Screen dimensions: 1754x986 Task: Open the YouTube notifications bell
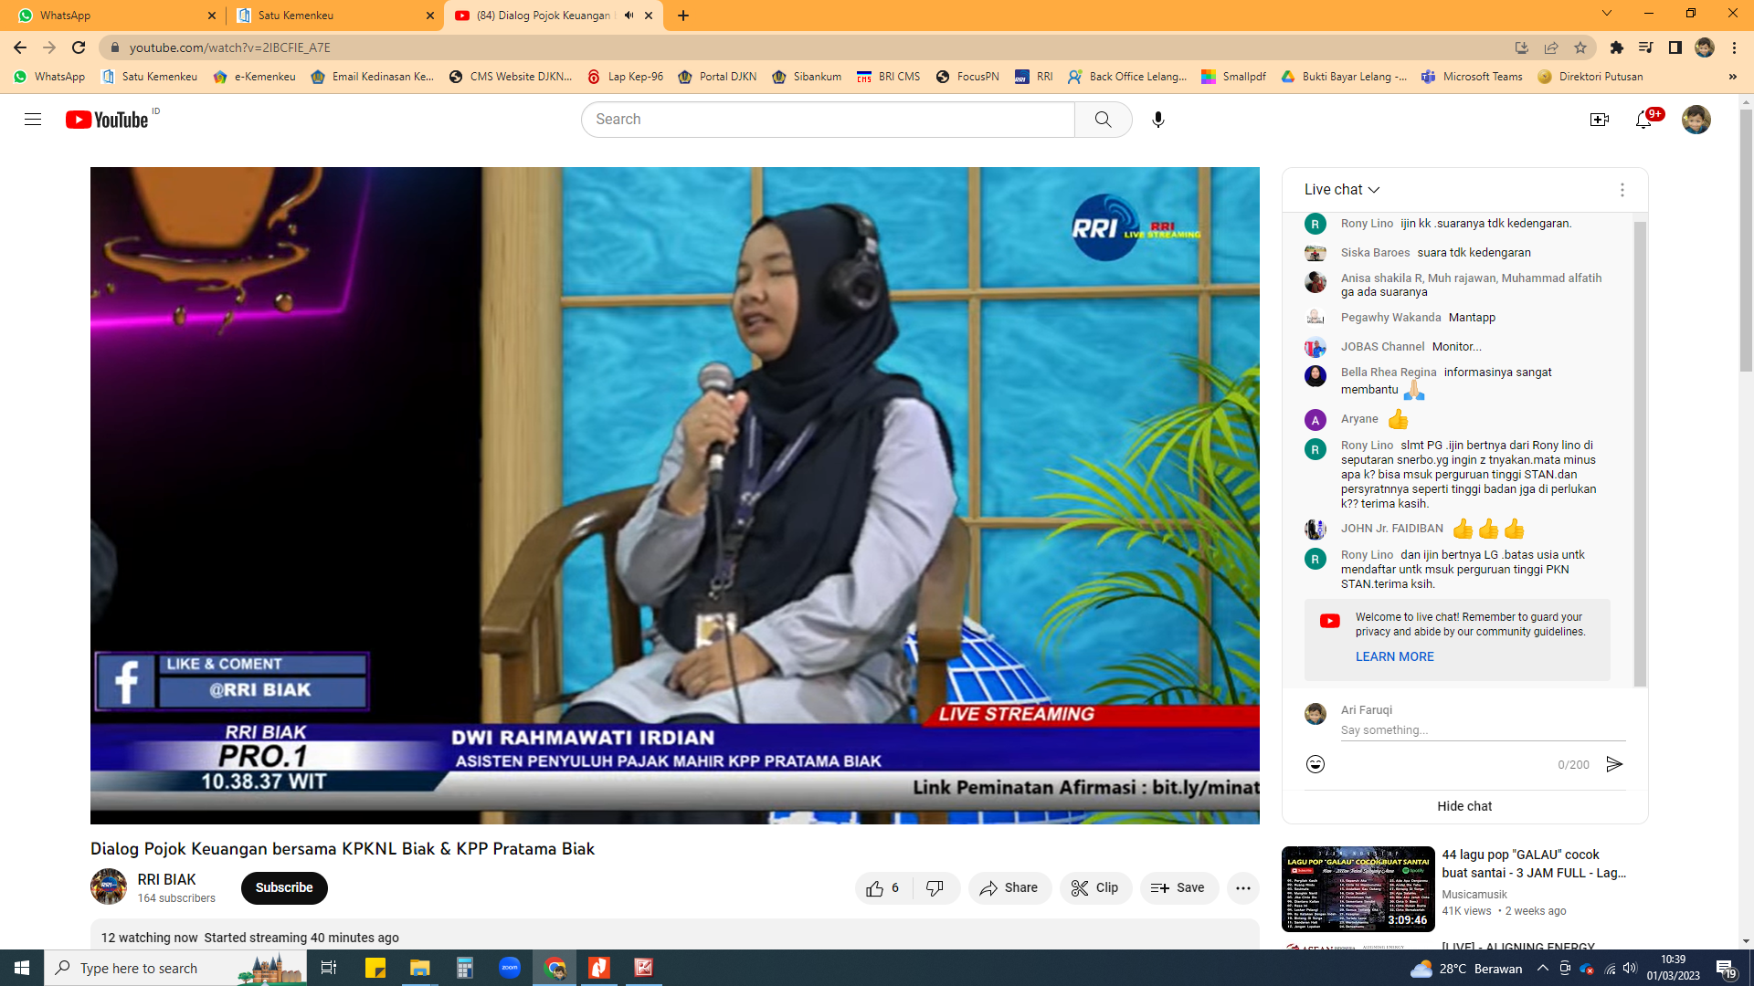click(x=1643, y=120)
